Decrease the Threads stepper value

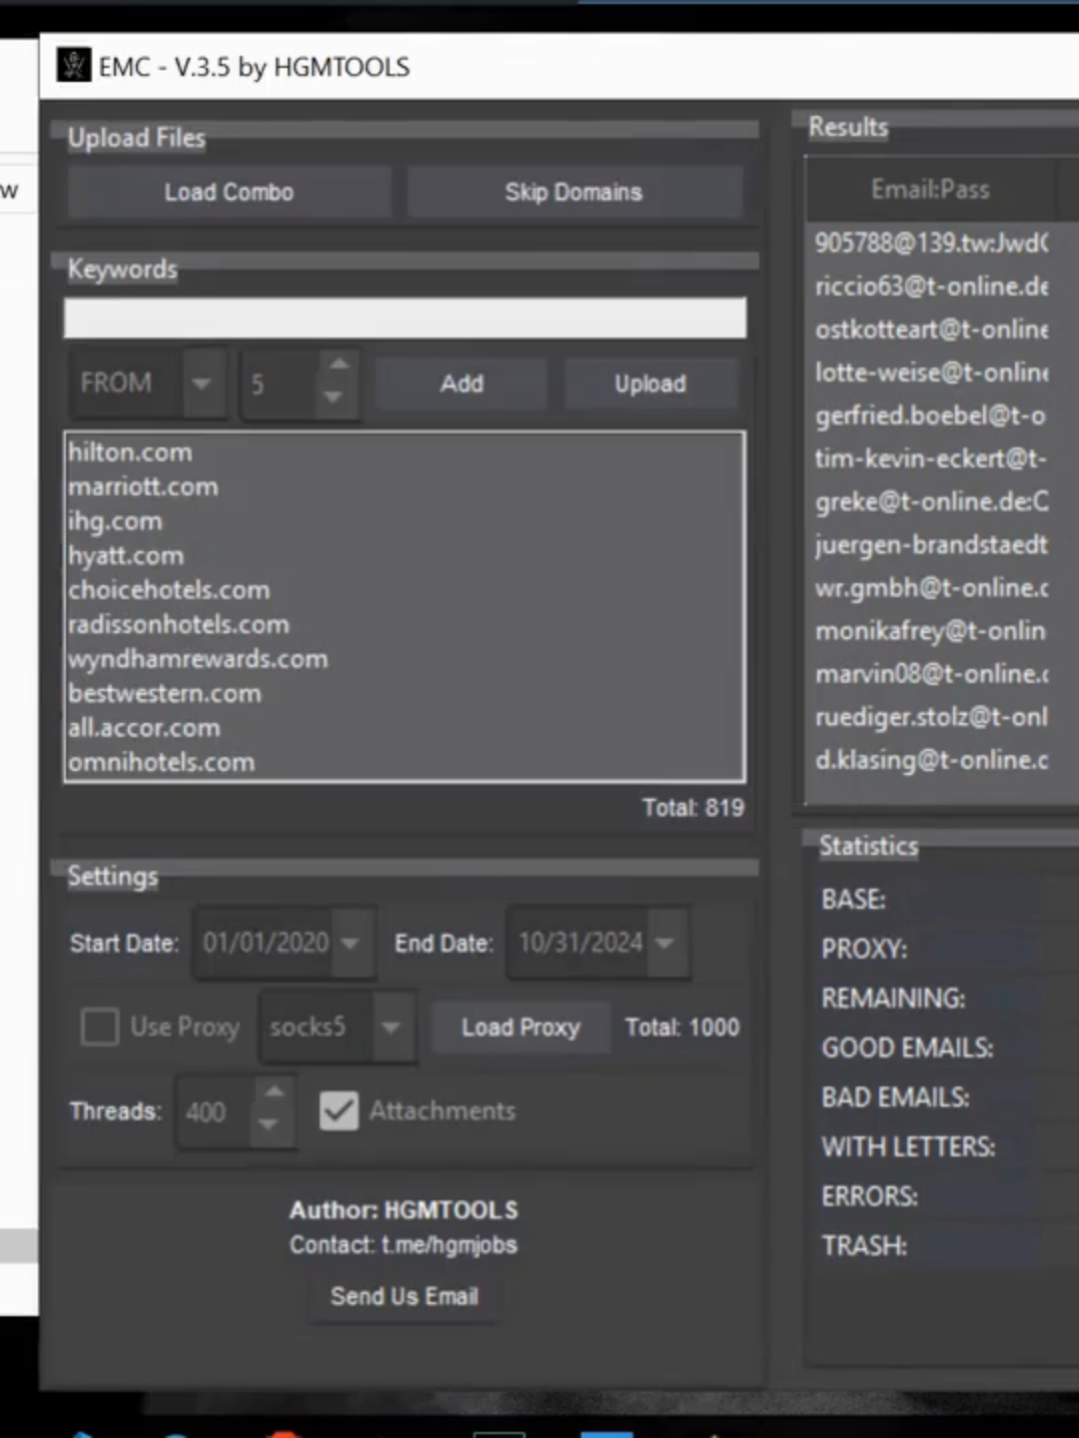click(x=269, y=1126)
